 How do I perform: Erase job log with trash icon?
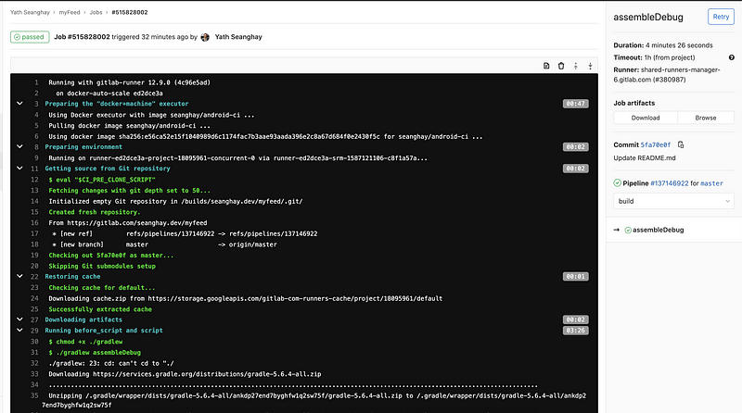click(561, 66)
